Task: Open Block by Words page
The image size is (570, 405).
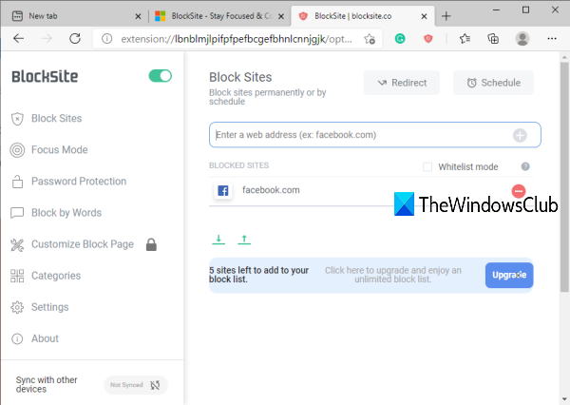Action: point(66,213)
